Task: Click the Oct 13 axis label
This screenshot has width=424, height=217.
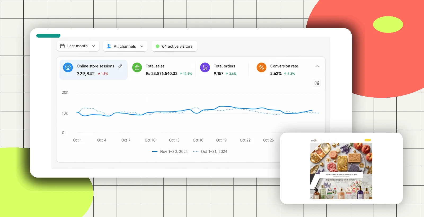Action: click(x=174, y=140)
